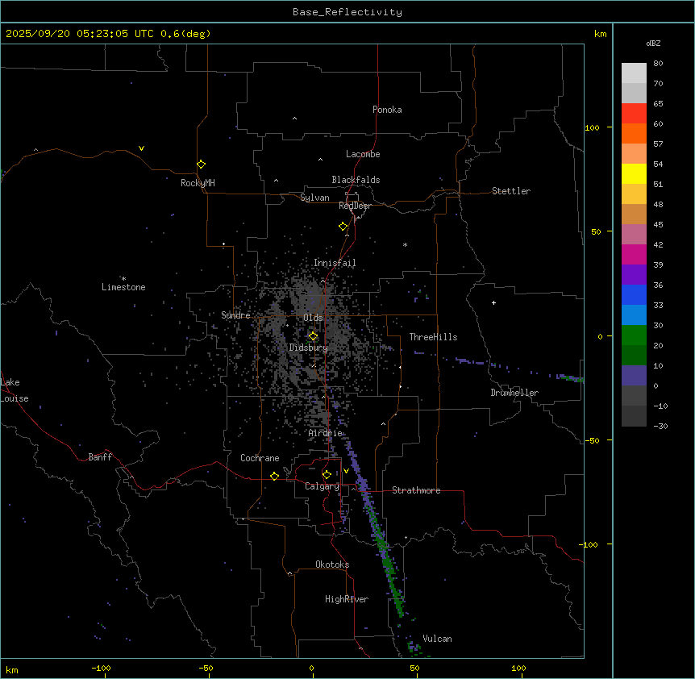Click the star marker above Limestone label

(x=123, y=278)
